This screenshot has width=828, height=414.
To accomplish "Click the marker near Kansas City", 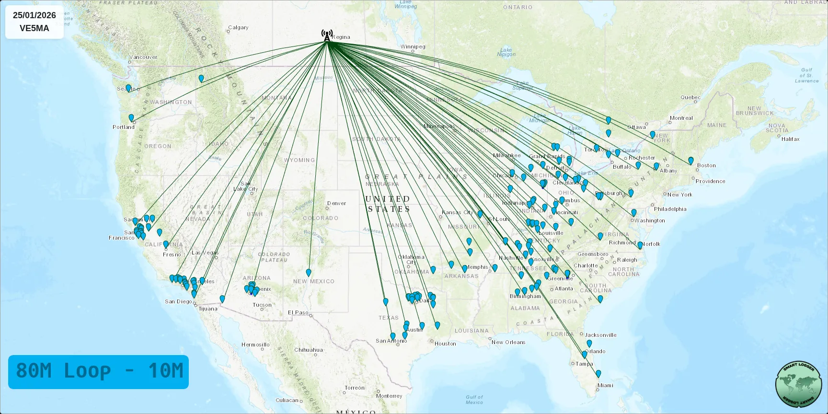I will 480,215.
